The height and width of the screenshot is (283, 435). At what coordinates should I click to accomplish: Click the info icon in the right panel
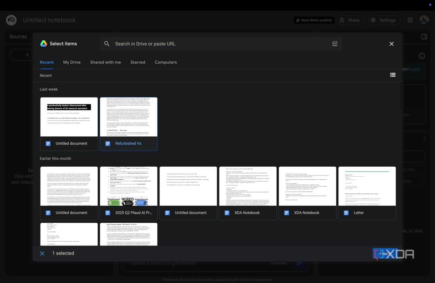pos(422,56)
